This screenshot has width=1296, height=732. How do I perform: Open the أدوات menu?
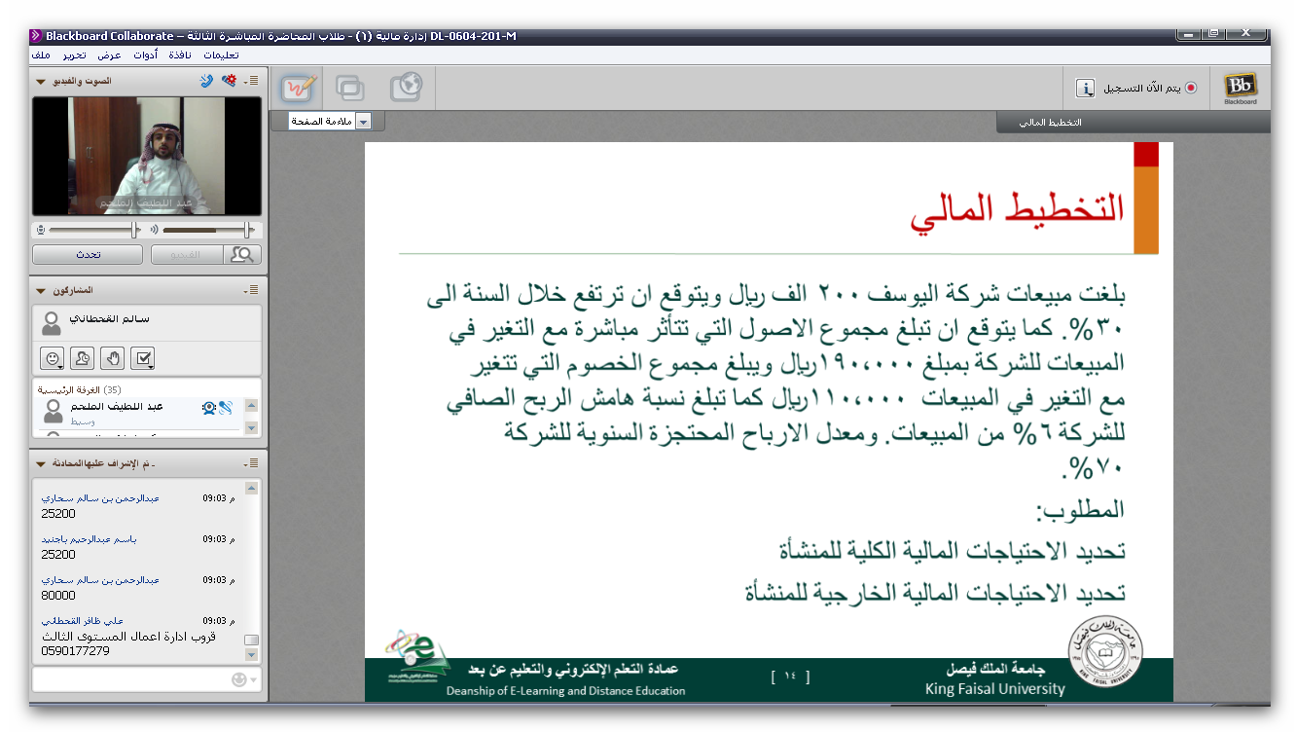pyautogui.click(x=146, y=55)
